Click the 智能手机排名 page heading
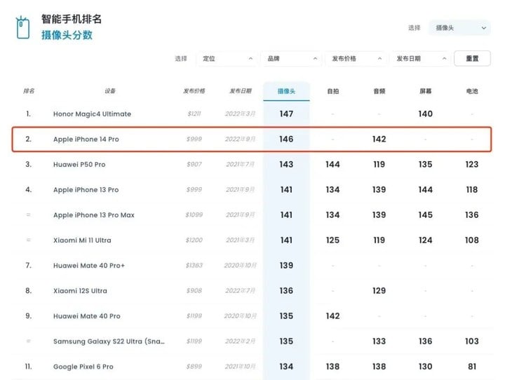 click(x=71, y=19)
